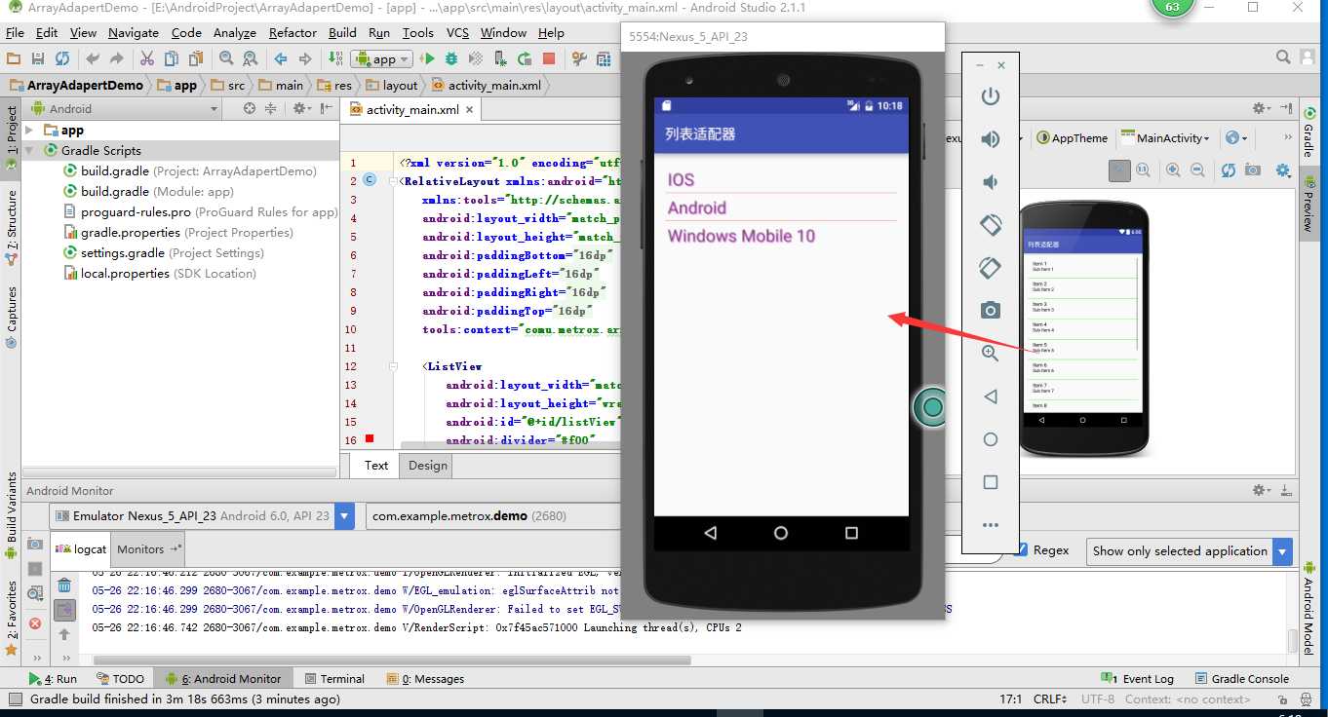The height and width of the screenshot is (717, 1328).
Task: Open the Event Log
Action: pyautogui.click(x=1137, y=678)
